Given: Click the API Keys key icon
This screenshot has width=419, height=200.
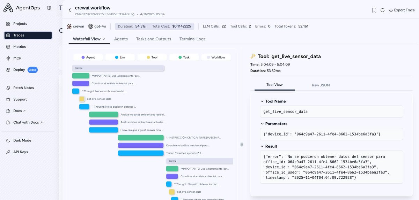Looking at the screenshot, I should (9, 152).
